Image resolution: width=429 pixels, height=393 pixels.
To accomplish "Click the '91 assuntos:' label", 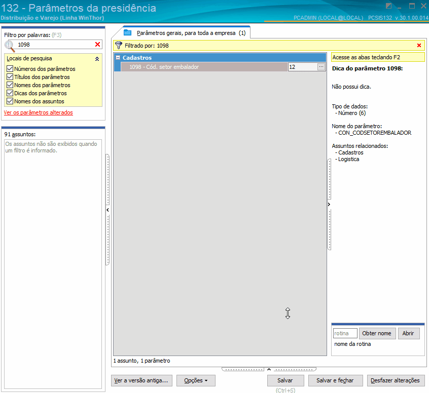I will 20,135.
